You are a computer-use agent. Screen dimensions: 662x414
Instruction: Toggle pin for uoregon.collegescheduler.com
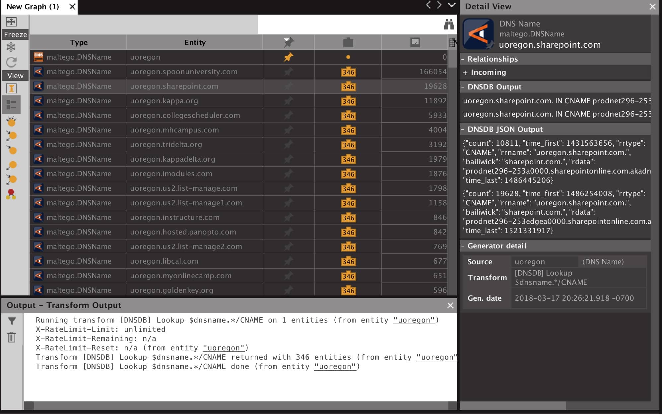point(289,115)
